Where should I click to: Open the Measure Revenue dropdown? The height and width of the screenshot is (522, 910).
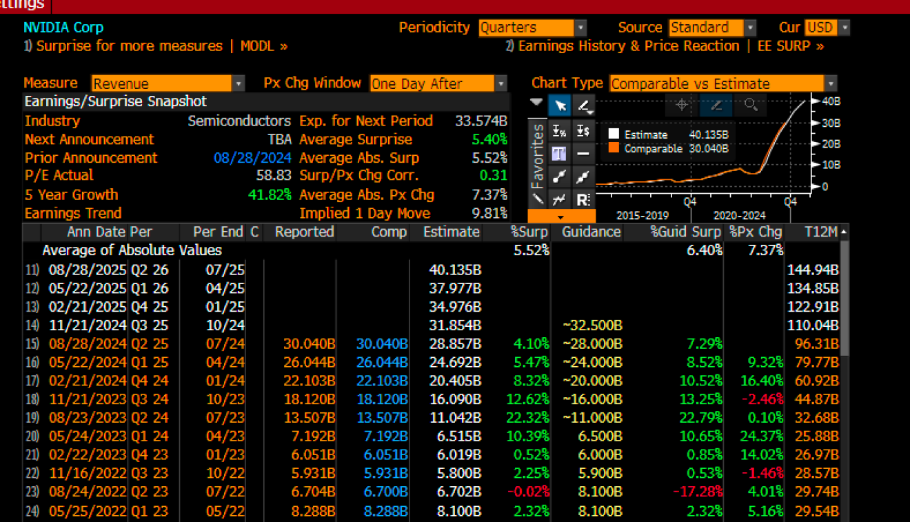tap(168, 83)
